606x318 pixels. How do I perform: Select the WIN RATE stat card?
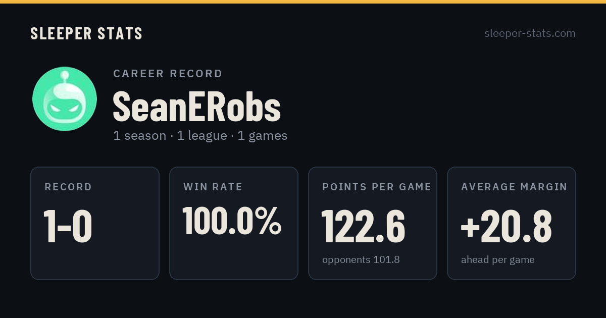coord(234,223)
